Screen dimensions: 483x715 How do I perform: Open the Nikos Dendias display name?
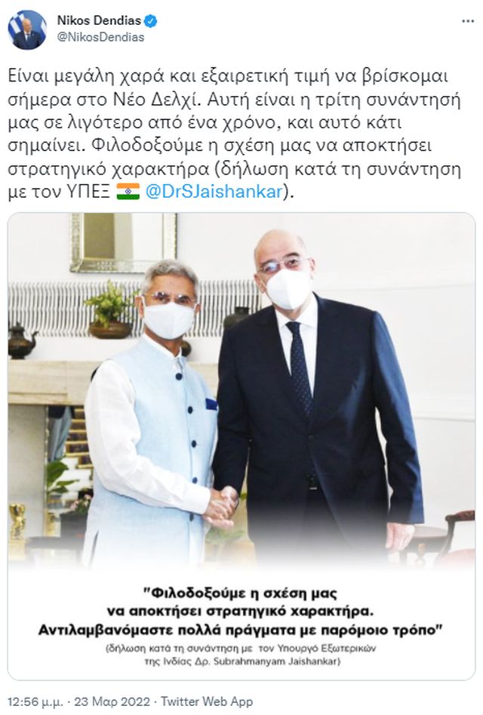coord(99,20)
